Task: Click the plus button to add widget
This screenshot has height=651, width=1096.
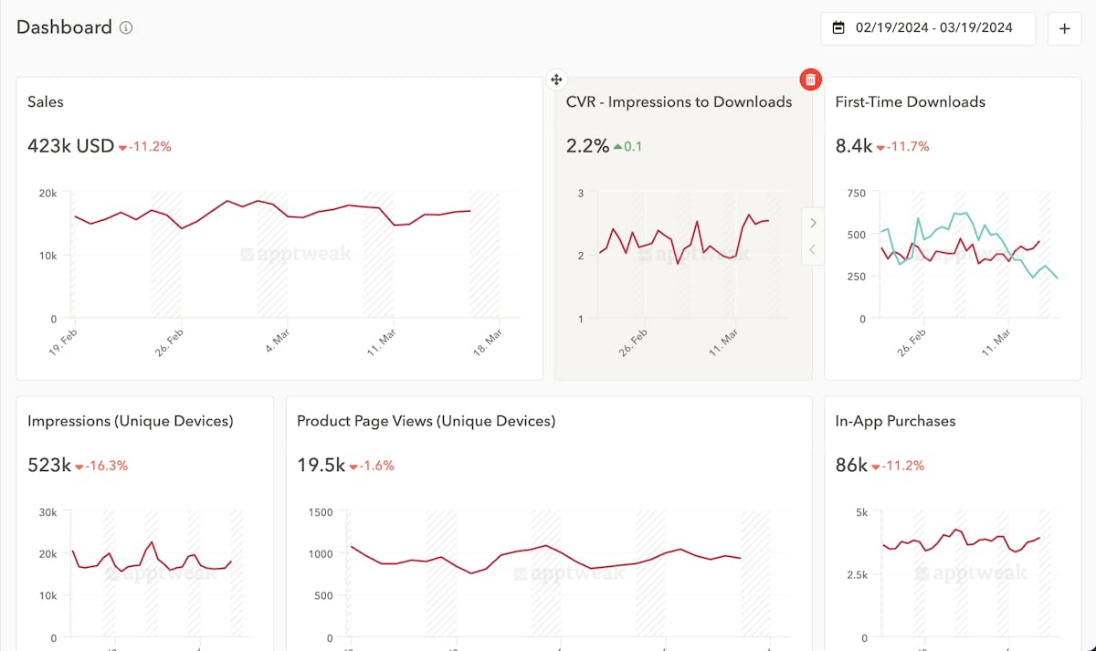Action: 1064,28
